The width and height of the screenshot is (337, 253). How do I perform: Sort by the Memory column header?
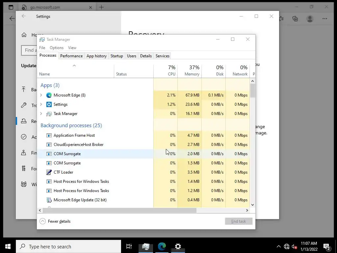pos(190,70)
